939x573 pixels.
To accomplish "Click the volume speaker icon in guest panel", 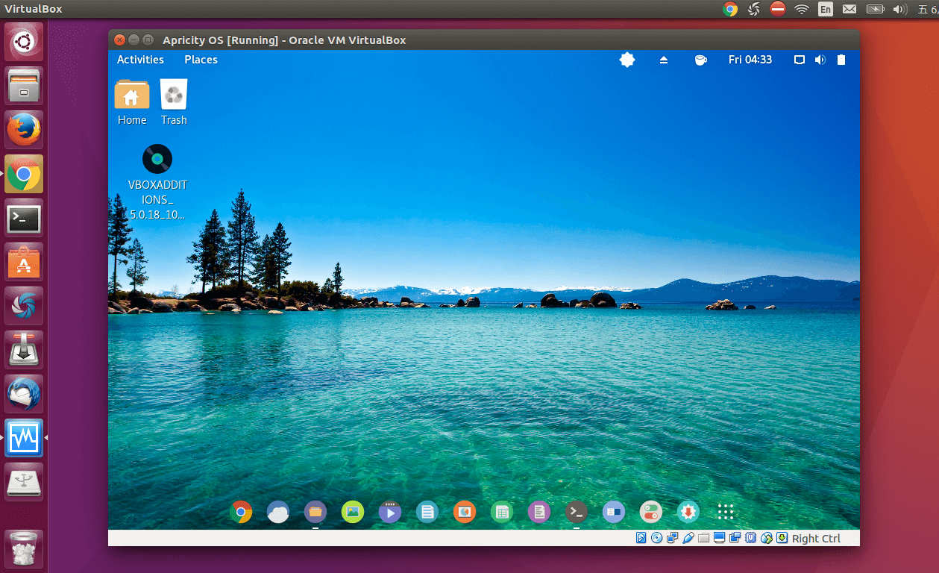I will click(820, 60).
